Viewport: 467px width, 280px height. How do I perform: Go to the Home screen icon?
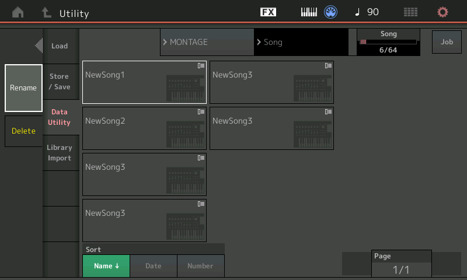coord(18,12)
